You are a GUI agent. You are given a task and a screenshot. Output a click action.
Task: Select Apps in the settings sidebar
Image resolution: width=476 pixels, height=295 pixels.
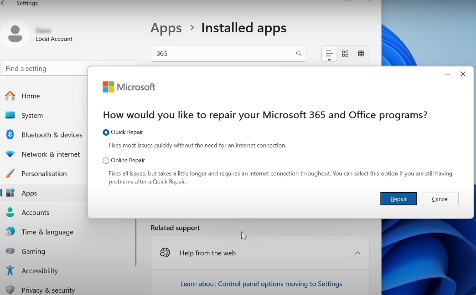click(44, 193)
